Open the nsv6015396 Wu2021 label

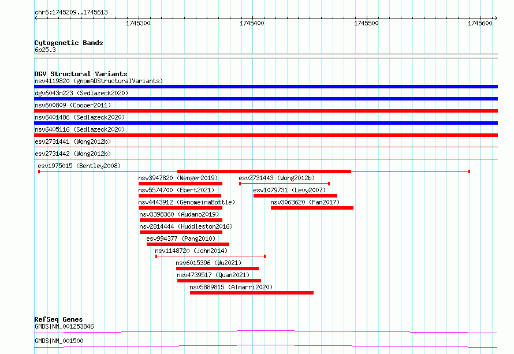coord(208,263)
